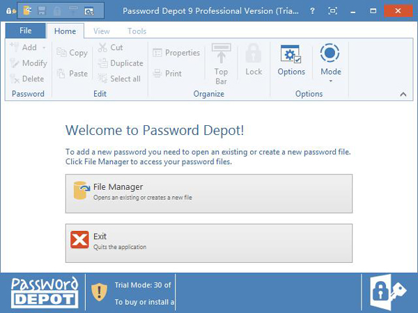The height and width of the screenshot is (313, 418).
Task: Expand the Mode dropdown arrow
Action: coord(330,81)
